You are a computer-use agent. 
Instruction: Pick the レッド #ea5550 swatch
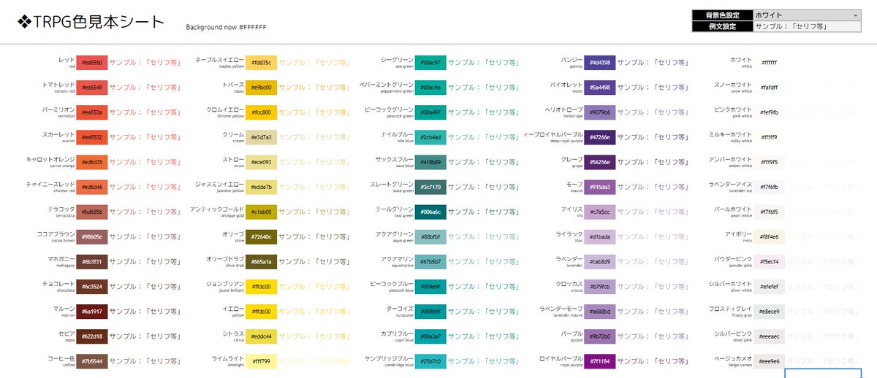pyautogui.click(x=92, y=63)
